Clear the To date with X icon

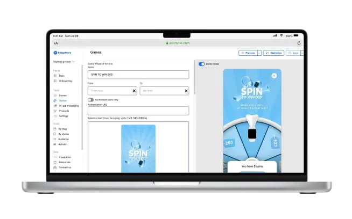pyautogui.click(x=186, y=91)
